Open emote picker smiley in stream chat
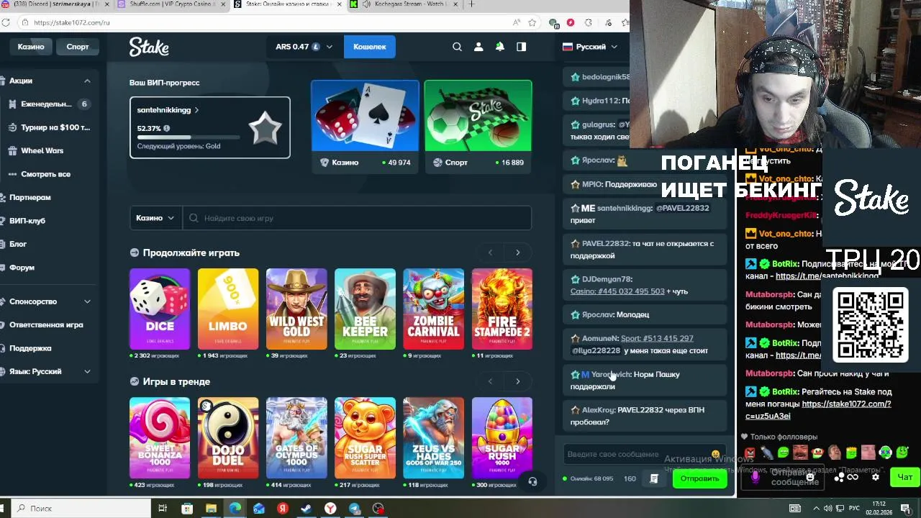 pos(810,477)
